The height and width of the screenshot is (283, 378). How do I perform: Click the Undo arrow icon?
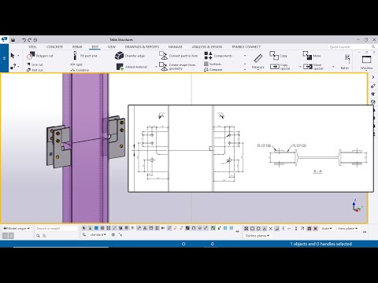pos(24,40)
